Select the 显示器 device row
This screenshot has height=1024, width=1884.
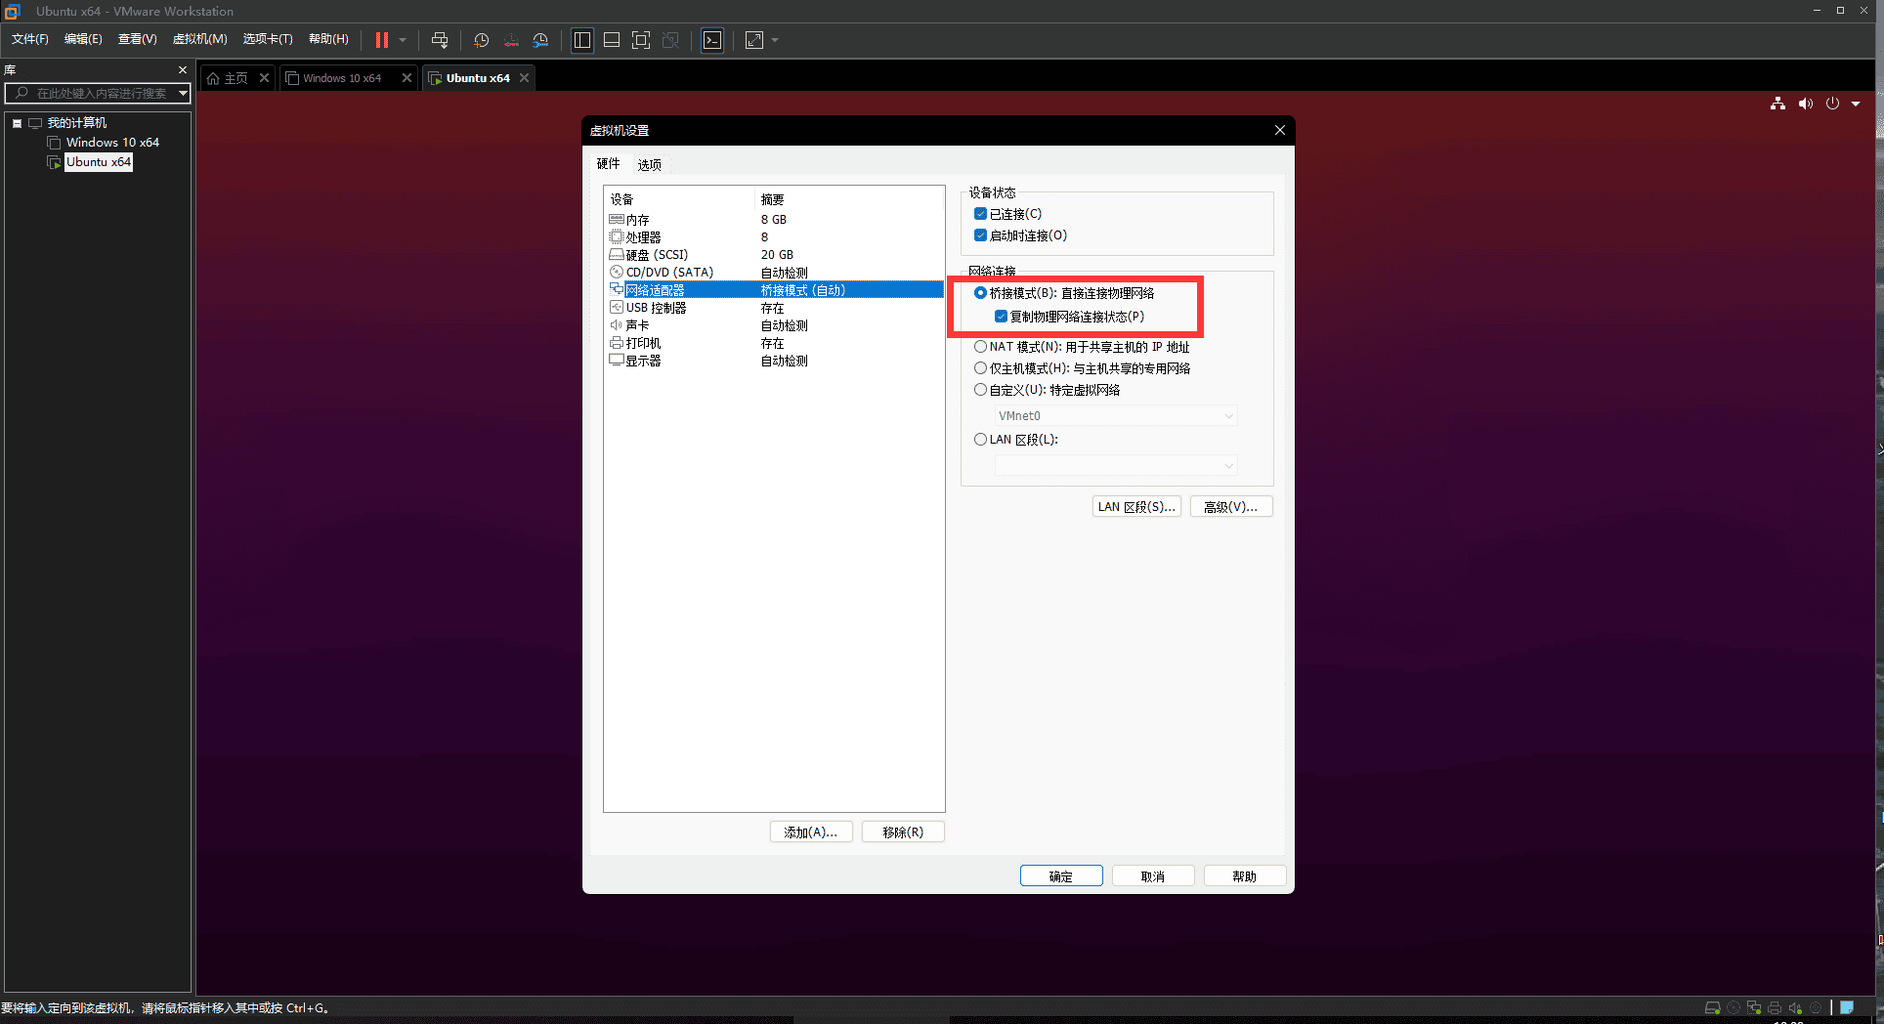(774, 361)
